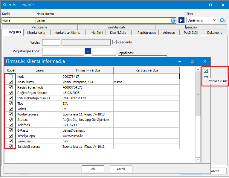The height and width of the screenshot is (178, 229).
Task: Uncheck copy for Reģistrācijas datums row
Action: (11, 93)
